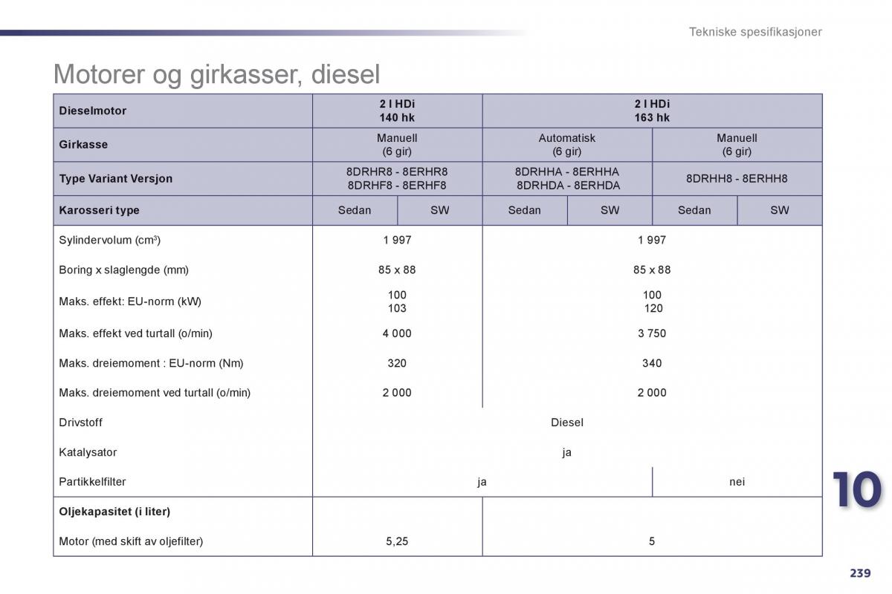Click the 'Type Variant Versjon' row header

116,178
